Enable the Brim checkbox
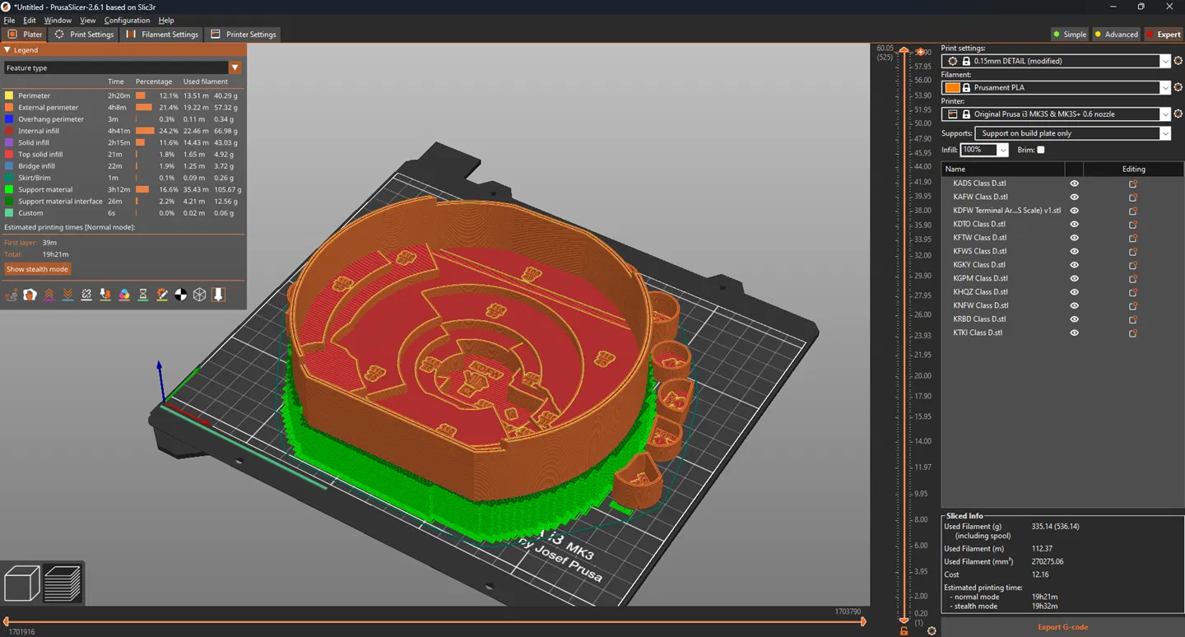Image resolution: width=1185 pixels, height=637 pixels. coord(1041,150)
